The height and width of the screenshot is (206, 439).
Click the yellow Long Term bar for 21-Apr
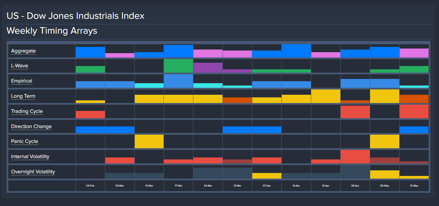click(x=326, y=96)
